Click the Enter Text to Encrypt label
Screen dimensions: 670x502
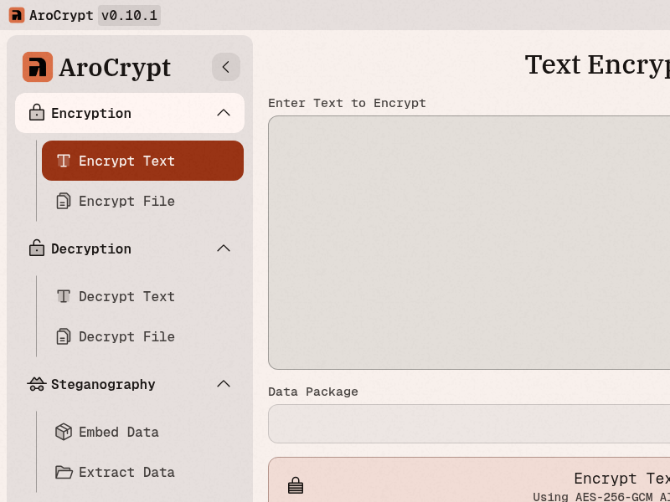347,103
